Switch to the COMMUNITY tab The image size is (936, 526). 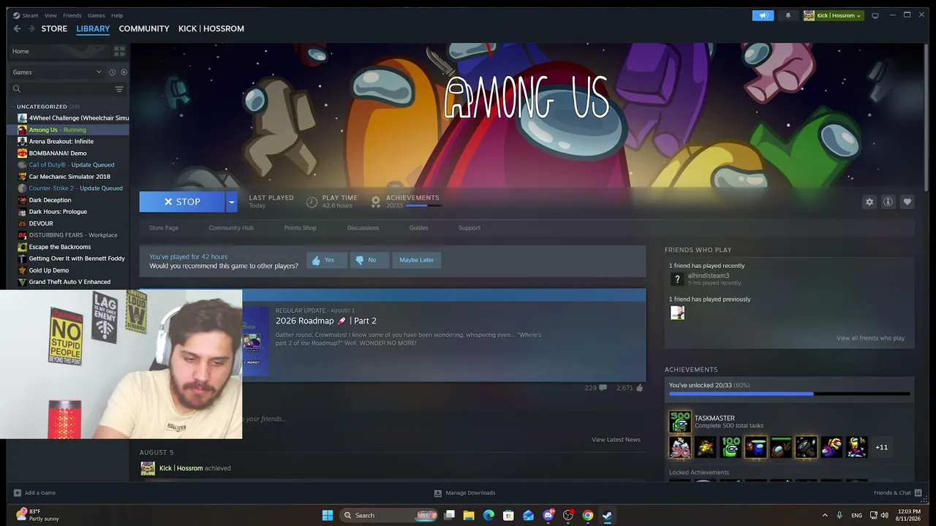point(144,28)
